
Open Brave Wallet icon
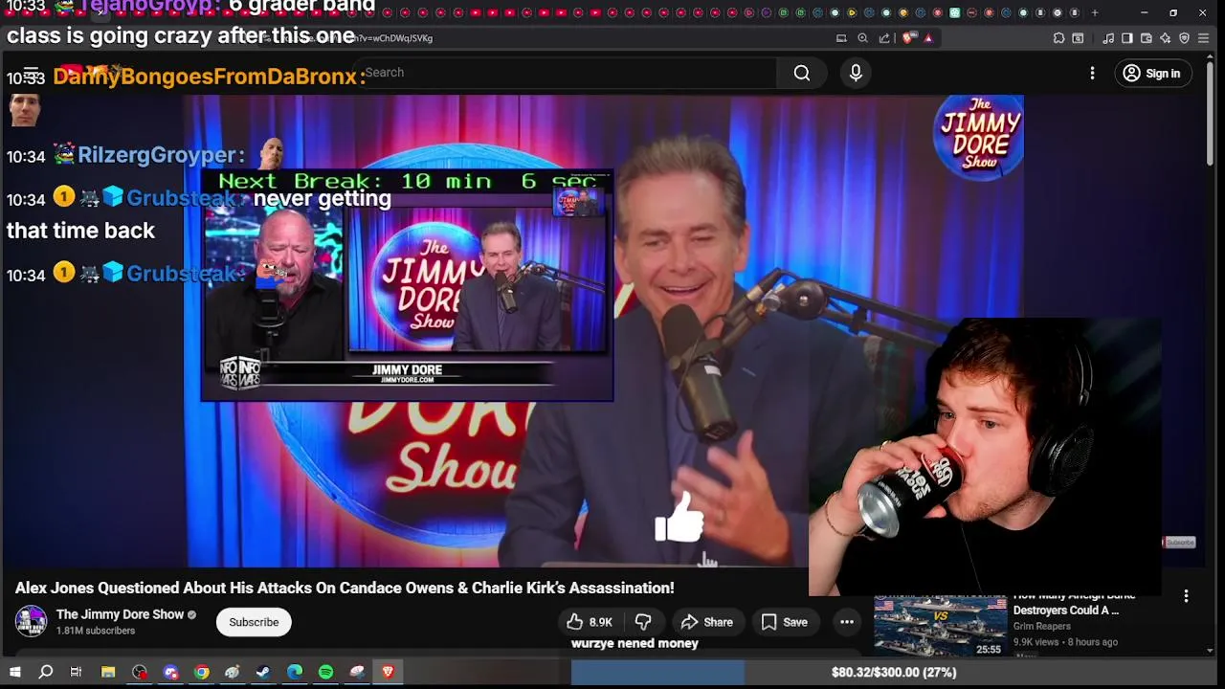coord(1147,38)
